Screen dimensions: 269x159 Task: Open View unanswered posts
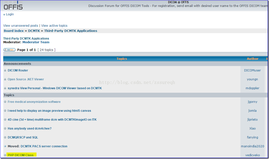point(21,26)
